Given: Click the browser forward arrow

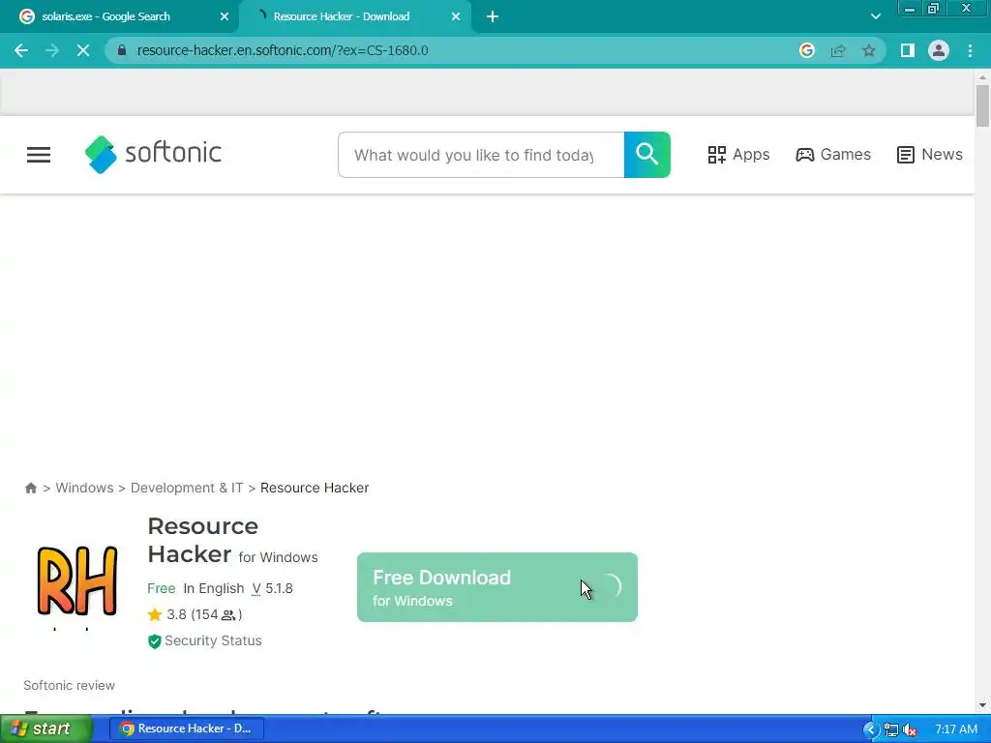Looking at the screenshot, I should (x=52, y=50).
